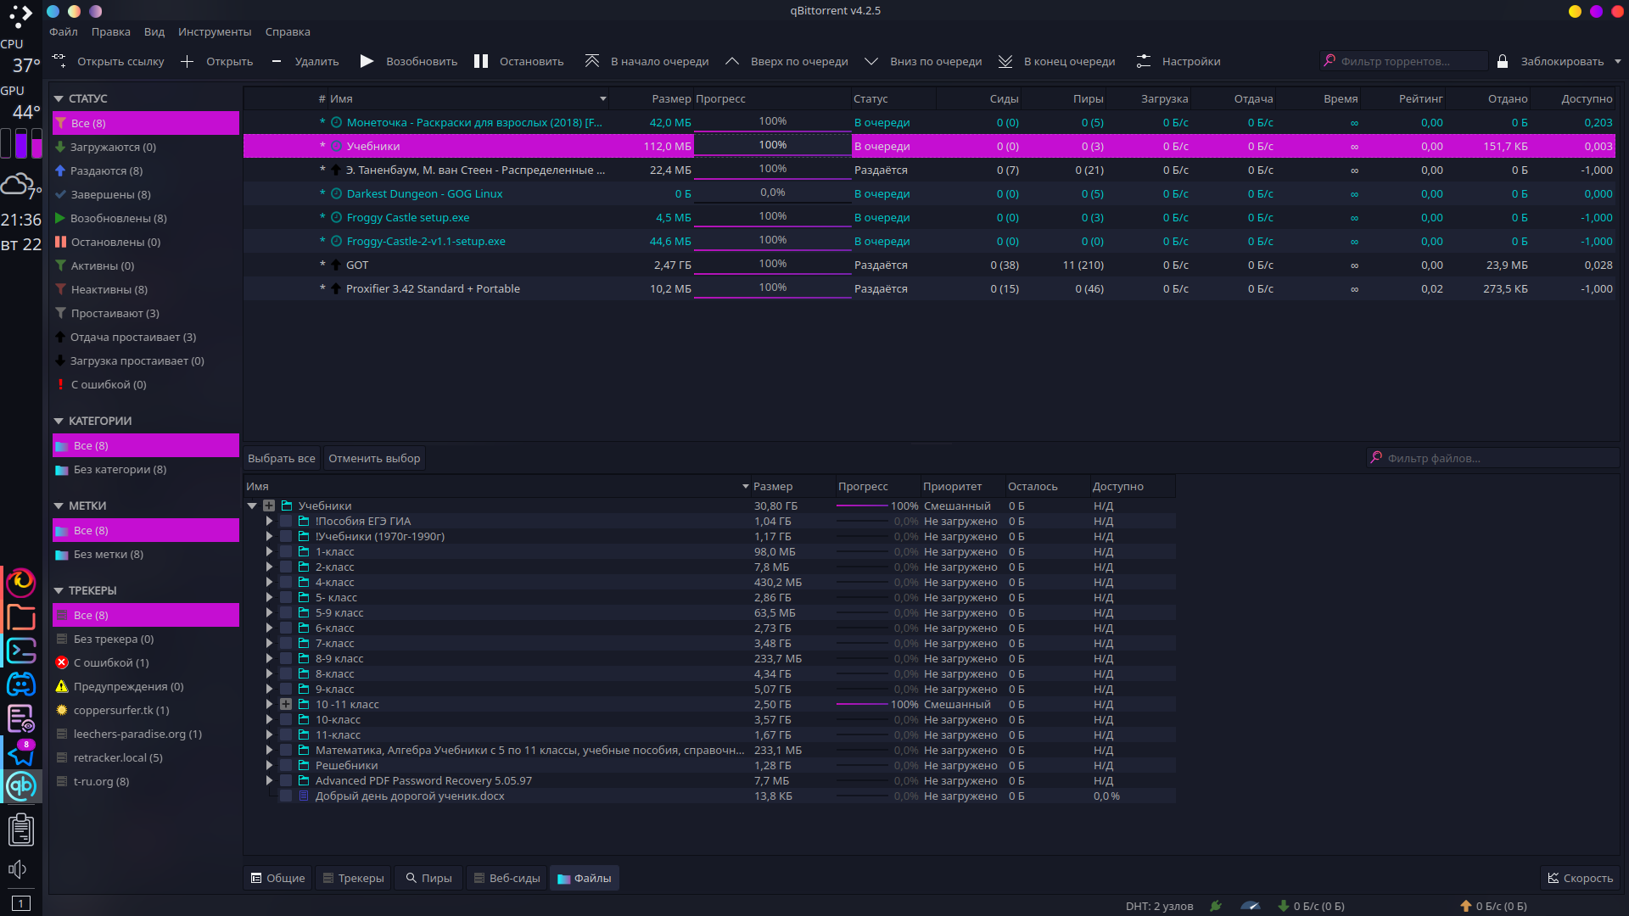Open the Файл menu
The height and width of the screenshot is (916, 1629).
(x=64, y=31)
